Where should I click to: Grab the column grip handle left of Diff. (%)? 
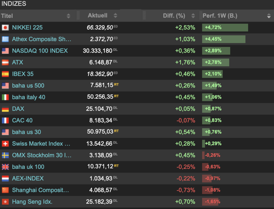pyautogui.click(x=144, y=15)
